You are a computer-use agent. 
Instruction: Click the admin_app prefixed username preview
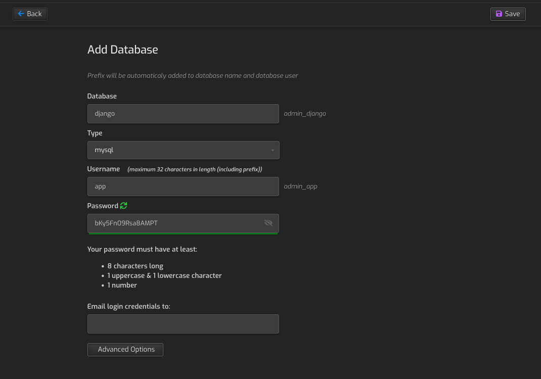coord(300,186)
